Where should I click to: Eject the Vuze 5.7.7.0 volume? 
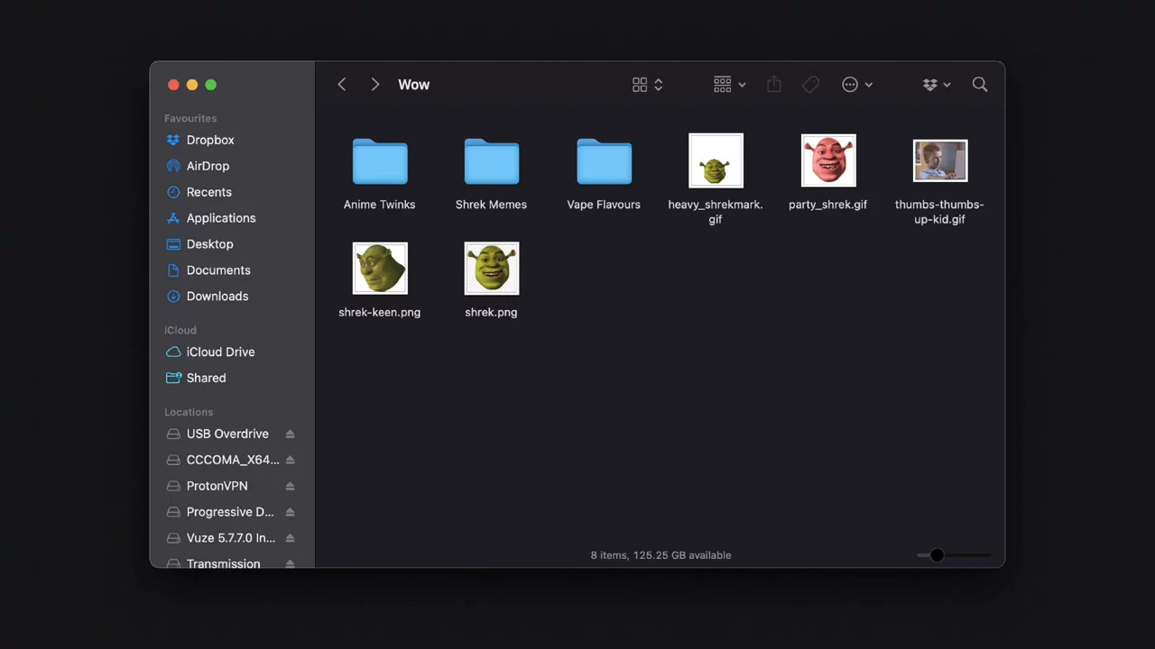[x=290, y=538]
